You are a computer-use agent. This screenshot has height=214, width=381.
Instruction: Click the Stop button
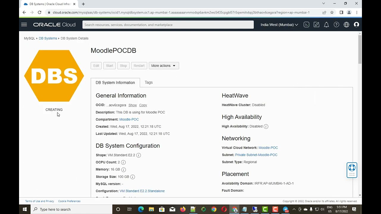pyautogui.click(x=123, y=66)
